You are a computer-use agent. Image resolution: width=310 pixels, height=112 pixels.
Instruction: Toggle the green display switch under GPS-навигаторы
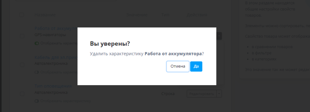37,43
